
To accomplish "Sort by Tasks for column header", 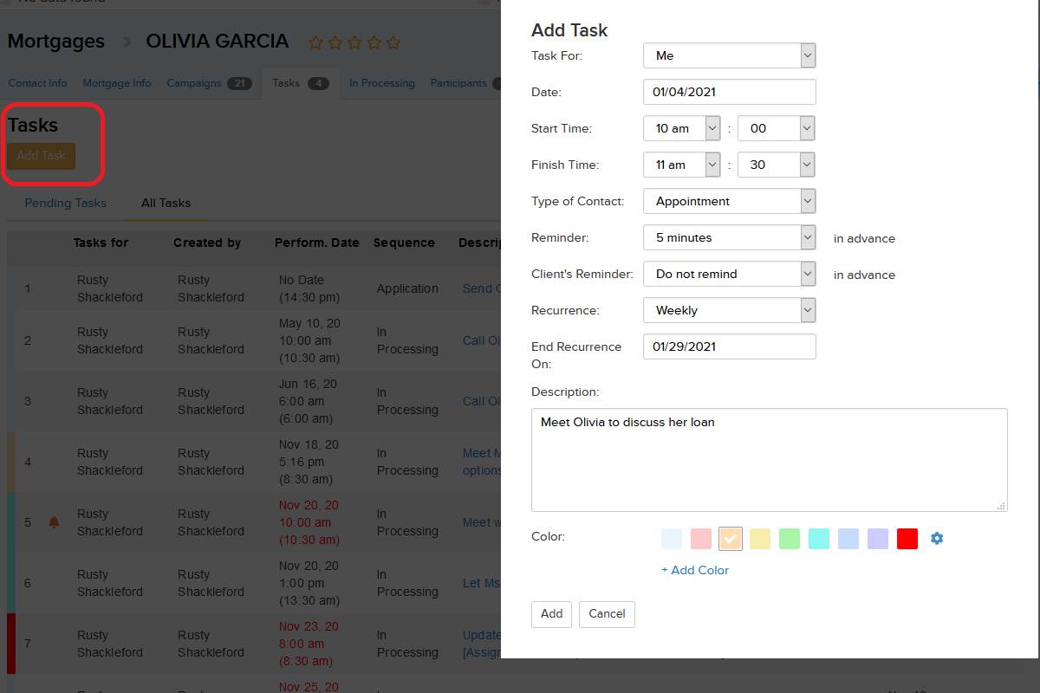I will 101,243.
